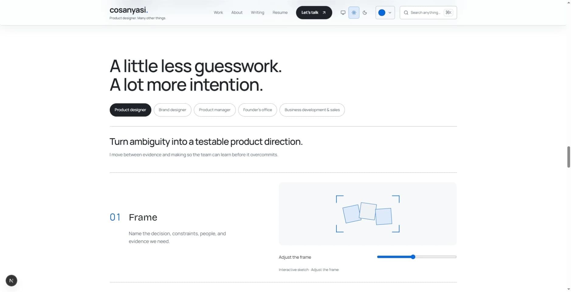This screenshot has height=292, width=571.
Task: Switch to system theme monitor icon
Action: 343,13
